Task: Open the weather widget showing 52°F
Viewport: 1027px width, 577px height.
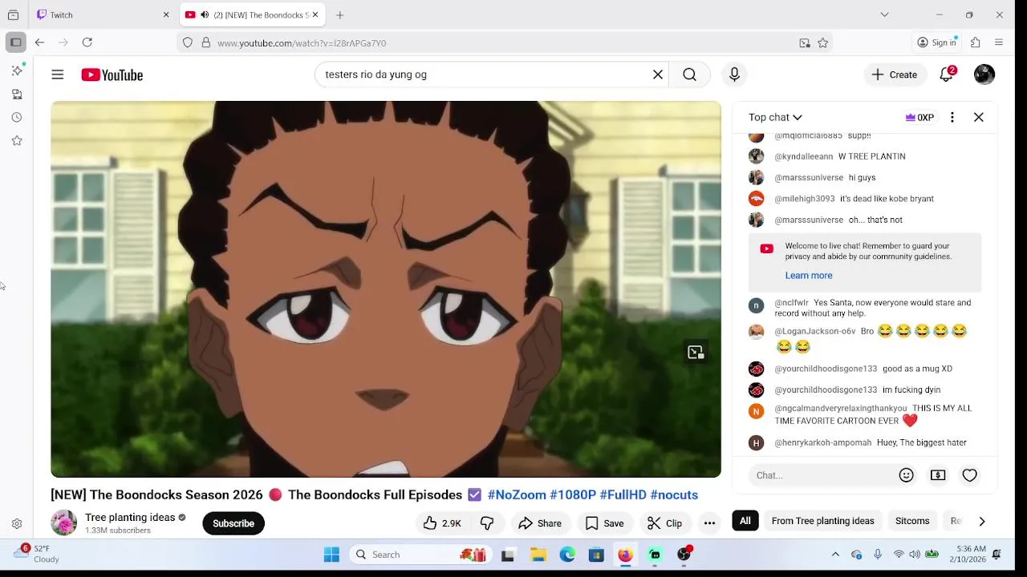Action: coord(36,554)
